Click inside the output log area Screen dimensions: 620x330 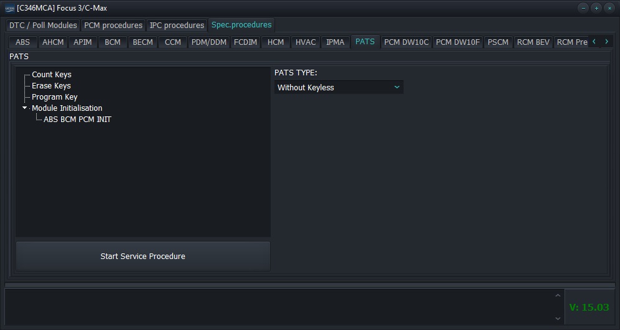click(x=281, y=306)
